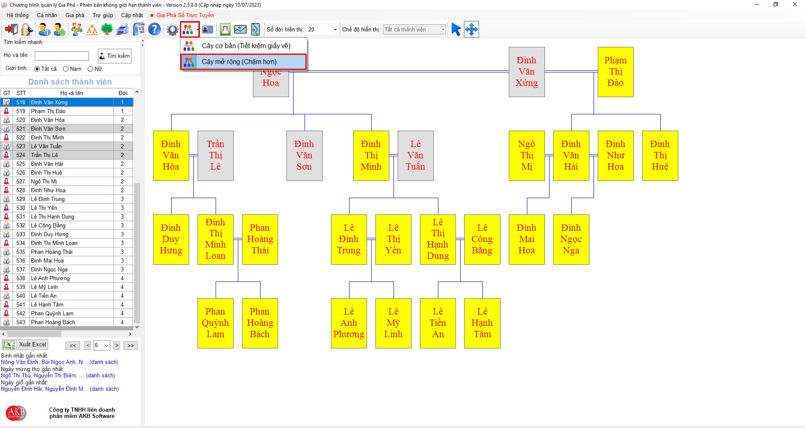805x428 pixels.
Task: Open 'Chế độ hiển thị' combo box
Action: (x=414, y=29)
